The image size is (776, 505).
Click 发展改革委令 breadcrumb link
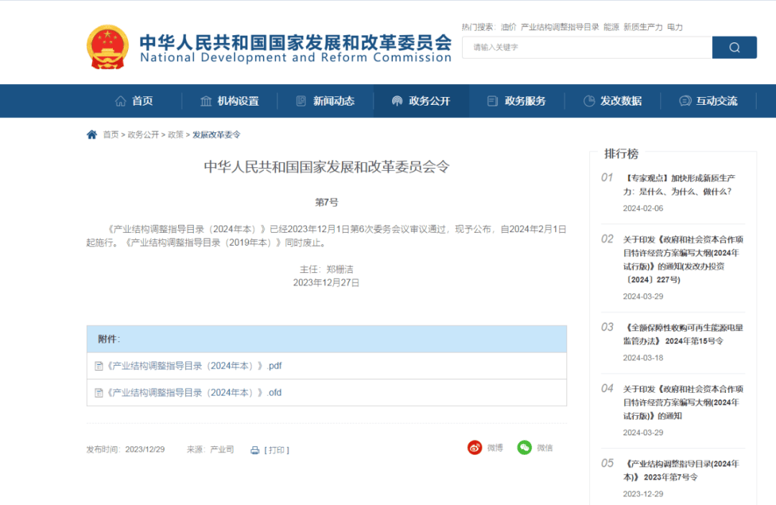216,134
